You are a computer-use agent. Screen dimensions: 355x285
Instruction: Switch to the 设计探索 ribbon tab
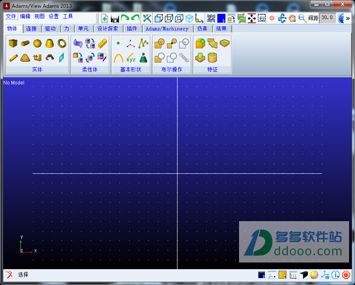(x=108, y=28)
